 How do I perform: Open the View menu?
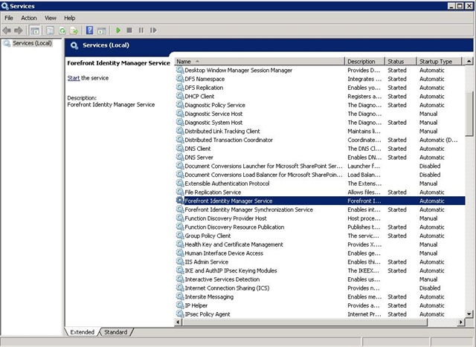tap(51, 18)
